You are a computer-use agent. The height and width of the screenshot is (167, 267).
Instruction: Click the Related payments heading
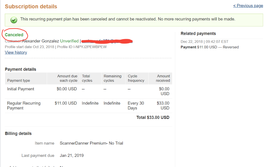pos(198,34)
